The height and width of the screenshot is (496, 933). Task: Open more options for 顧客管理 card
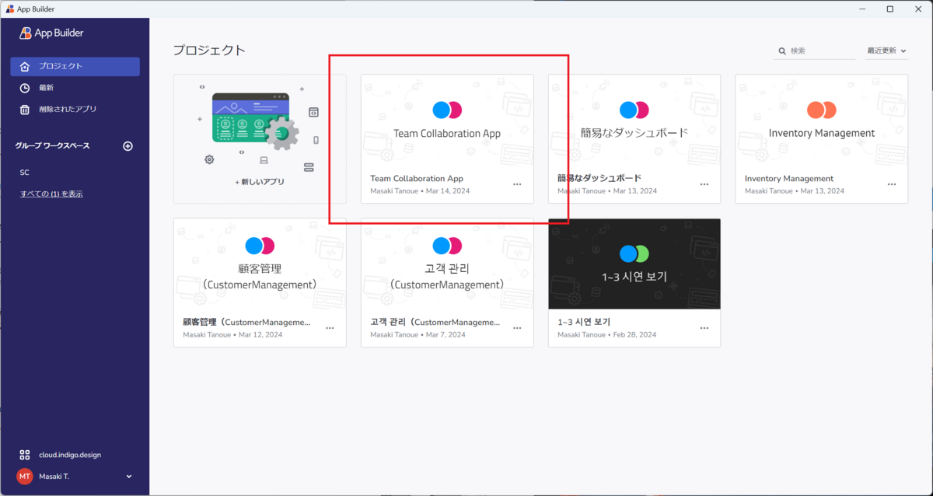point(330,328)
